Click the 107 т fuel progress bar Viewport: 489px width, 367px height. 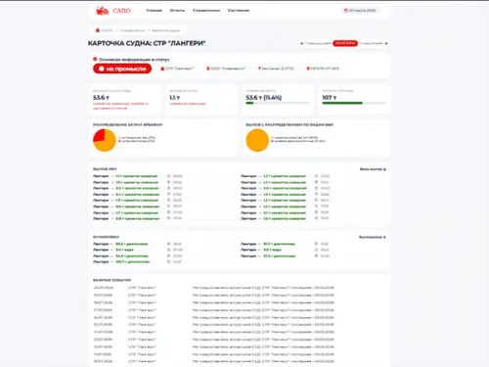(x=354, y=103)
